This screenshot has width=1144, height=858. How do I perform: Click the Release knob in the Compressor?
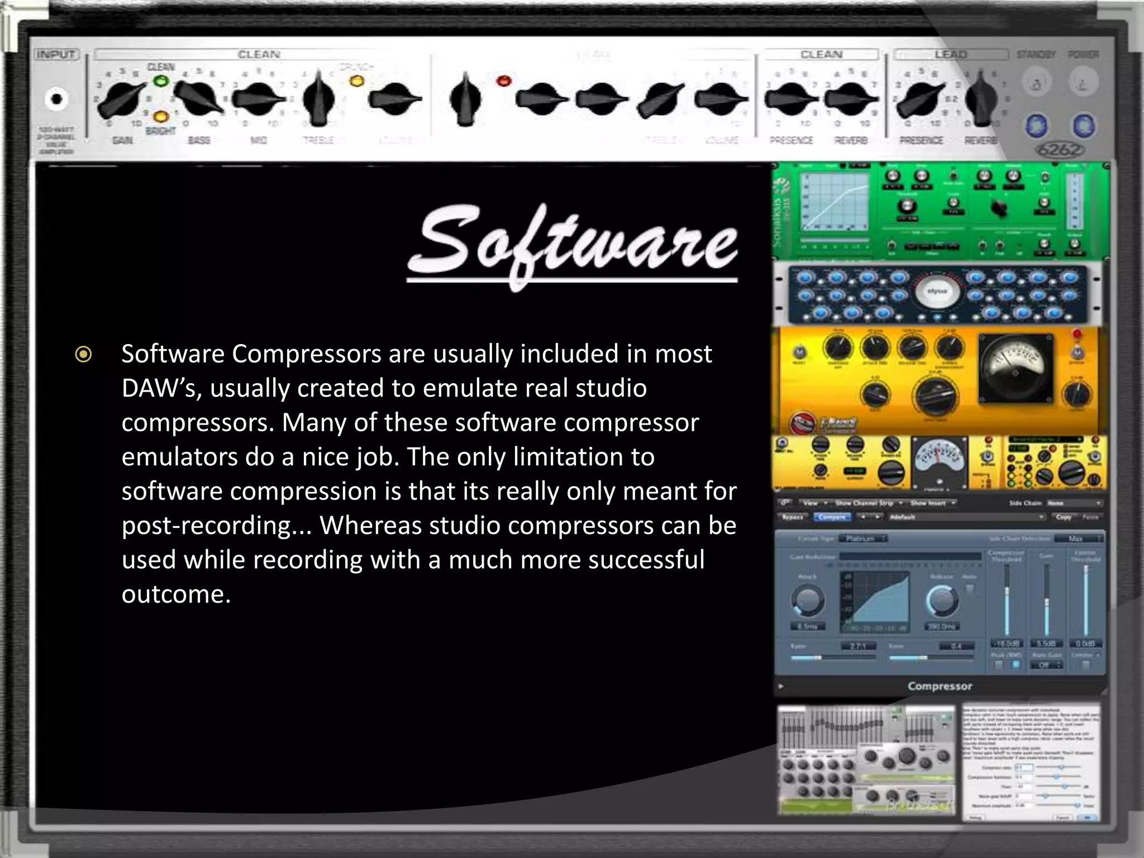click(x=942, y=602)
